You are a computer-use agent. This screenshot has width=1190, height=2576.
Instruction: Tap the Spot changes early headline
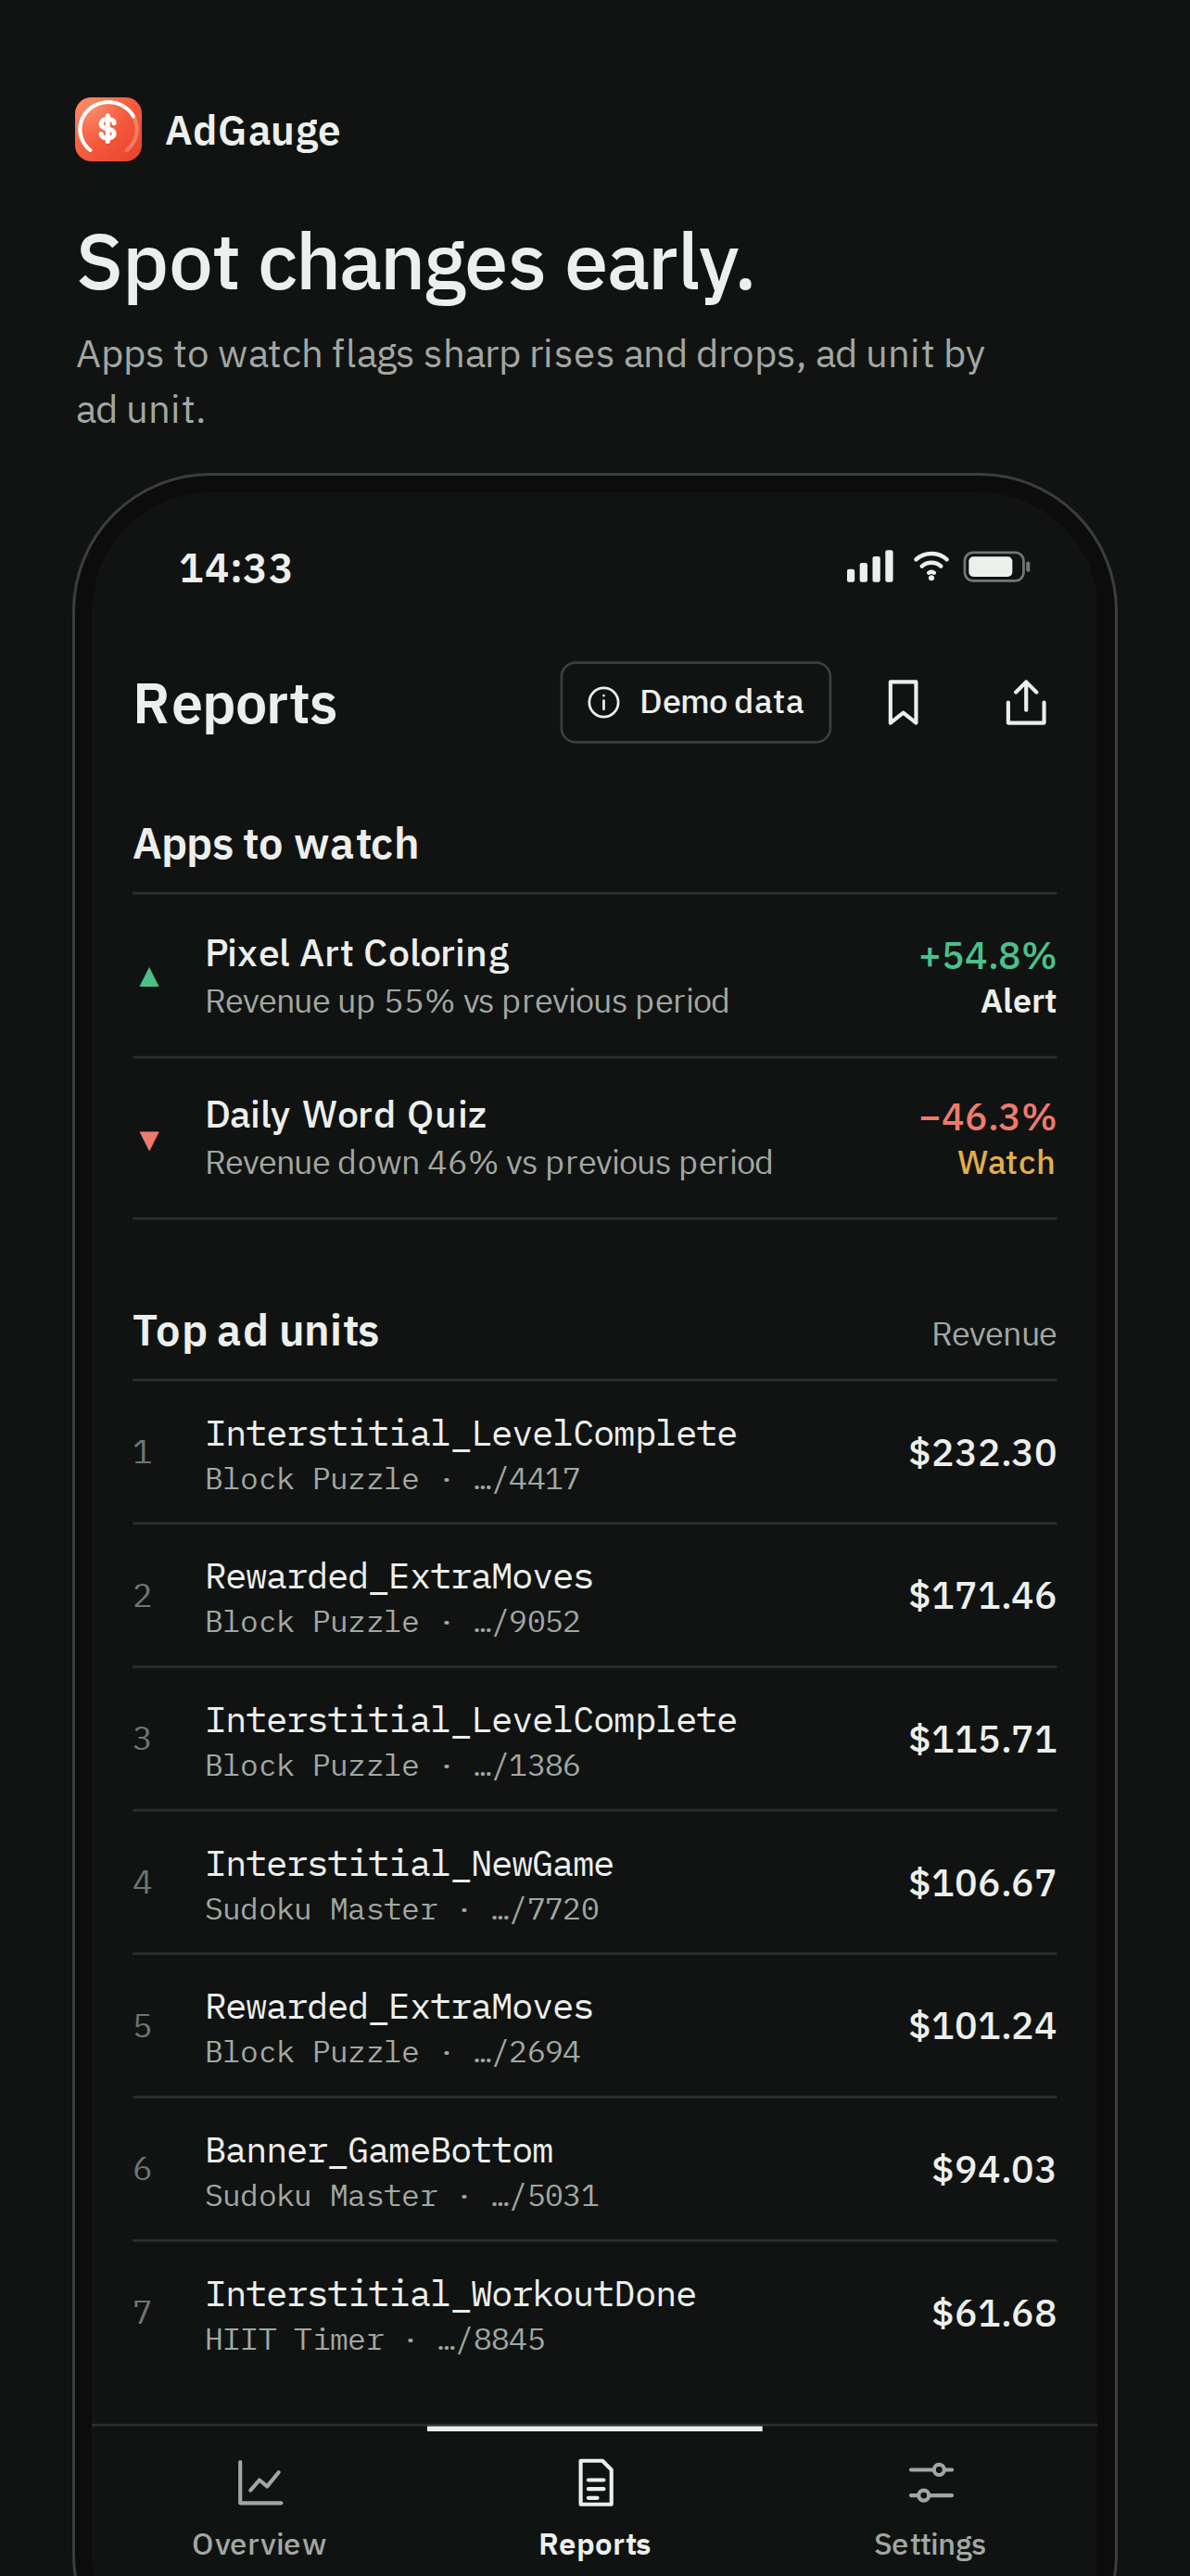(415, 263)
